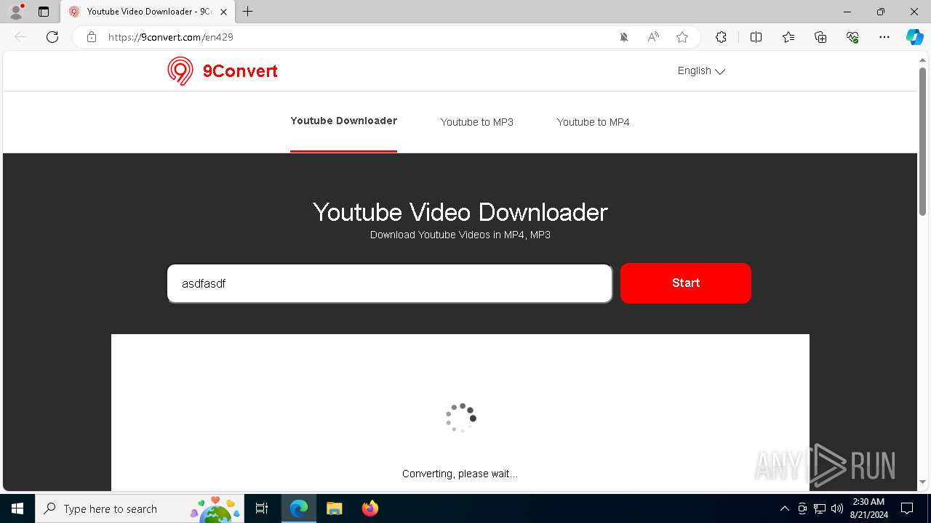This screenshot has width=931, height=523.
Task: Open the Extensions puzzle icon
Action: [x=721, y=37]
